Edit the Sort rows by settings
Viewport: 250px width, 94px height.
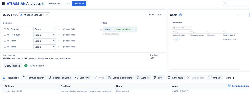click(37, 57)
